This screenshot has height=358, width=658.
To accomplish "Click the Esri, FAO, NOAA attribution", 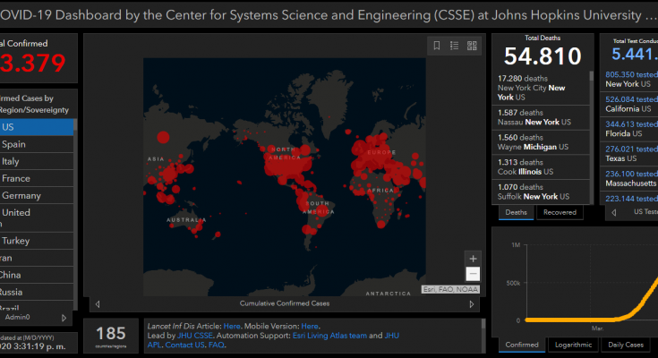I will [x=450, y=290].
